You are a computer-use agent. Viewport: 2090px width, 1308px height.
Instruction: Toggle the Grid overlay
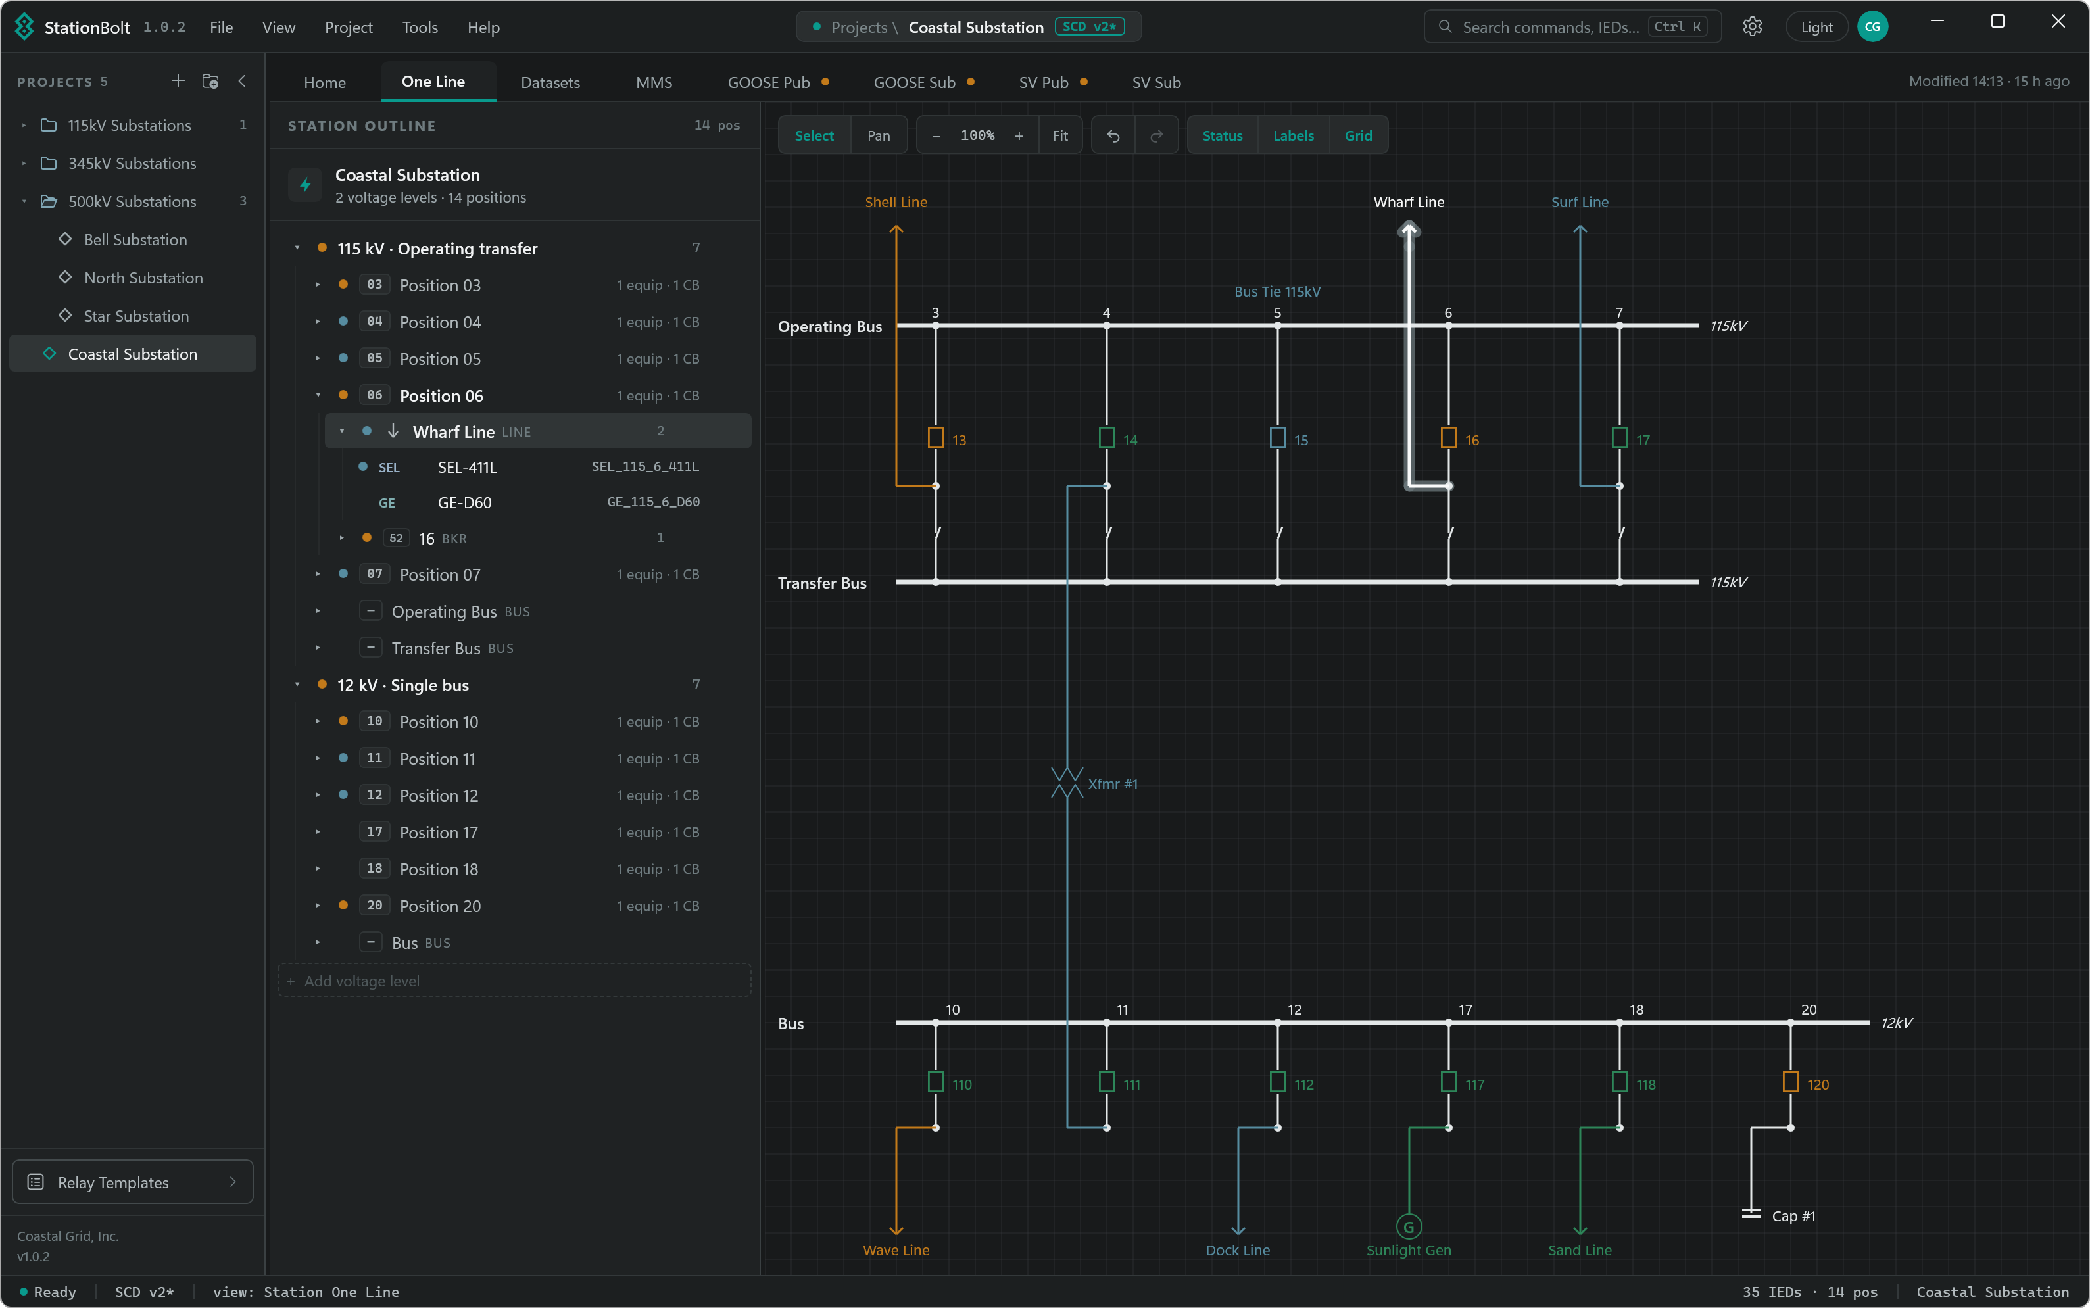1358,136
